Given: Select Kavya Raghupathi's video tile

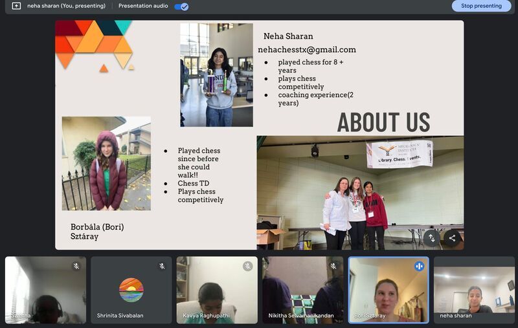Looking at the screenshot, I should pyautogui.click(x=217, y=290).
